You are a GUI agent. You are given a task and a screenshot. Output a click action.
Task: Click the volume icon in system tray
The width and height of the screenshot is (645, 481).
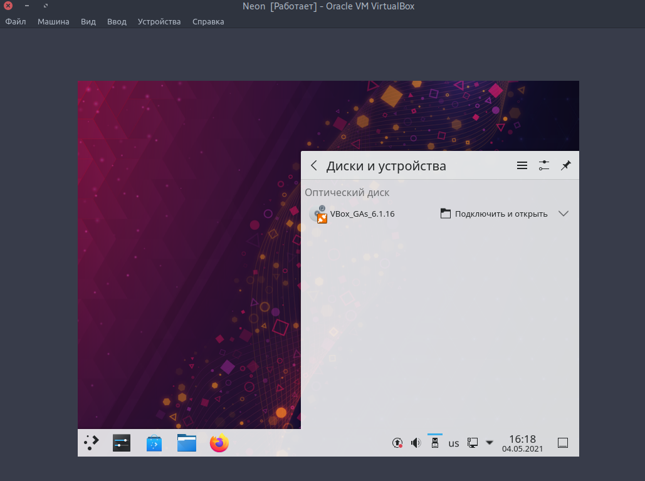415,443
